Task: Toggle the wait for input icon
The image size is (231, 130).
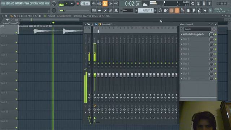Action: point(99,4)
